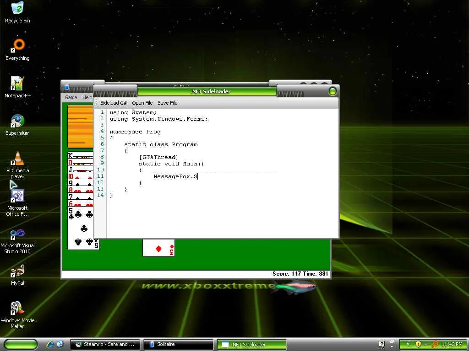Open the Game menu in Solitaire

point(71,97)
